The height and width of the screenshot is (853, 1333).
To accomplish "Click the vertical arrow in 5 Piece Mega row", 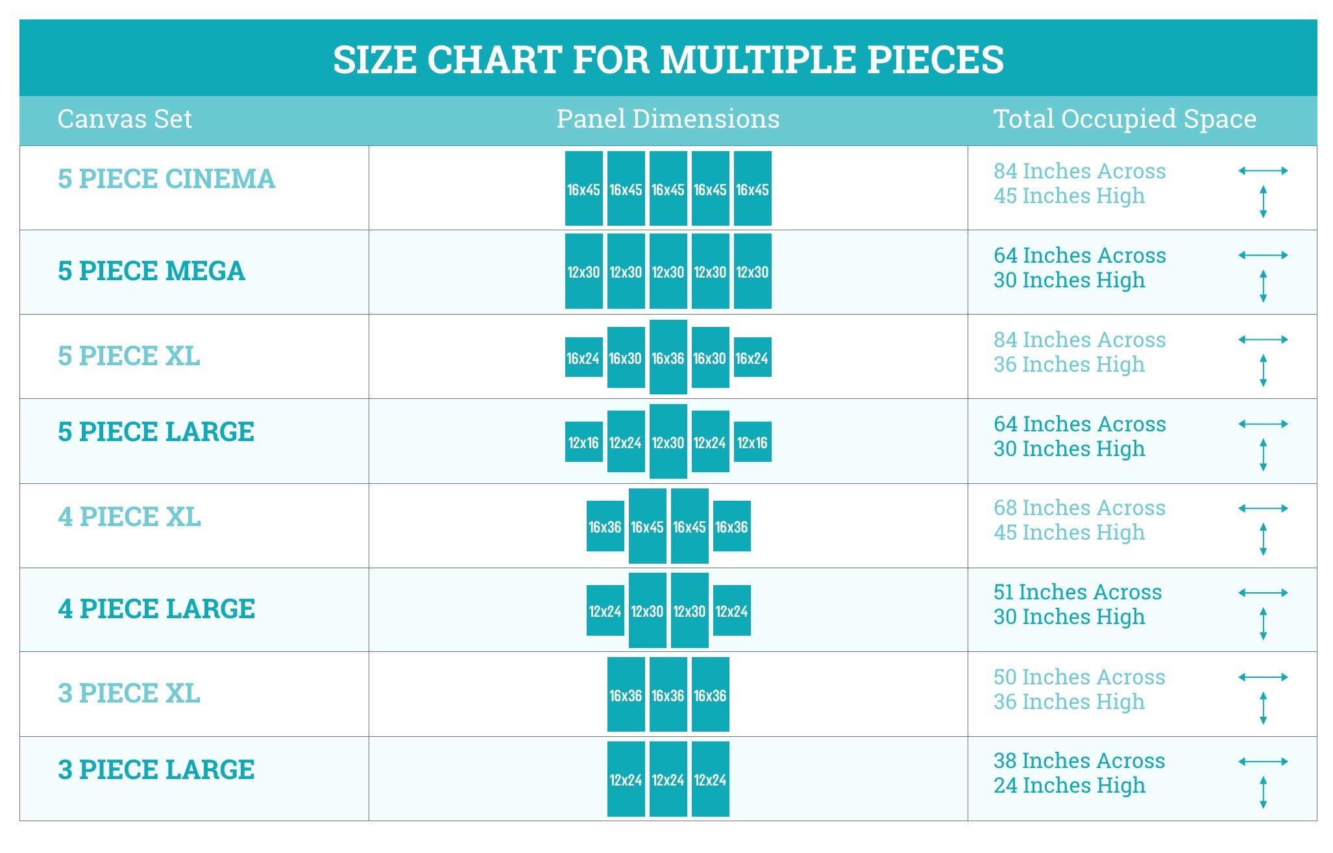I will coord(1263,286).
